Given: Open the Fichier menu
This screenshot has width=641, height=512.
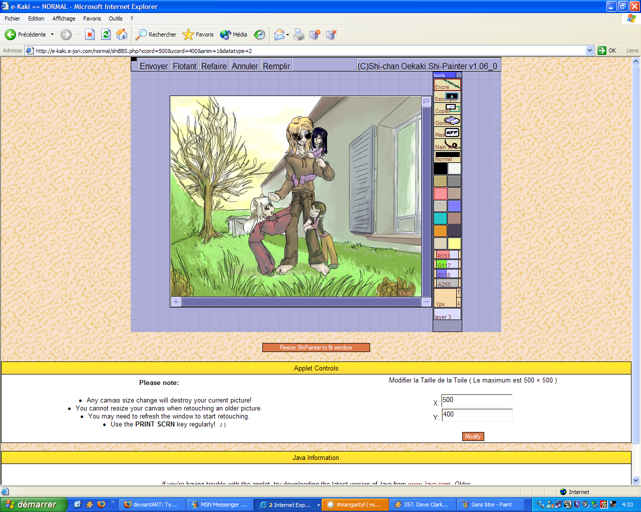Looking at the screenshot, I should (x=12, y=18).
